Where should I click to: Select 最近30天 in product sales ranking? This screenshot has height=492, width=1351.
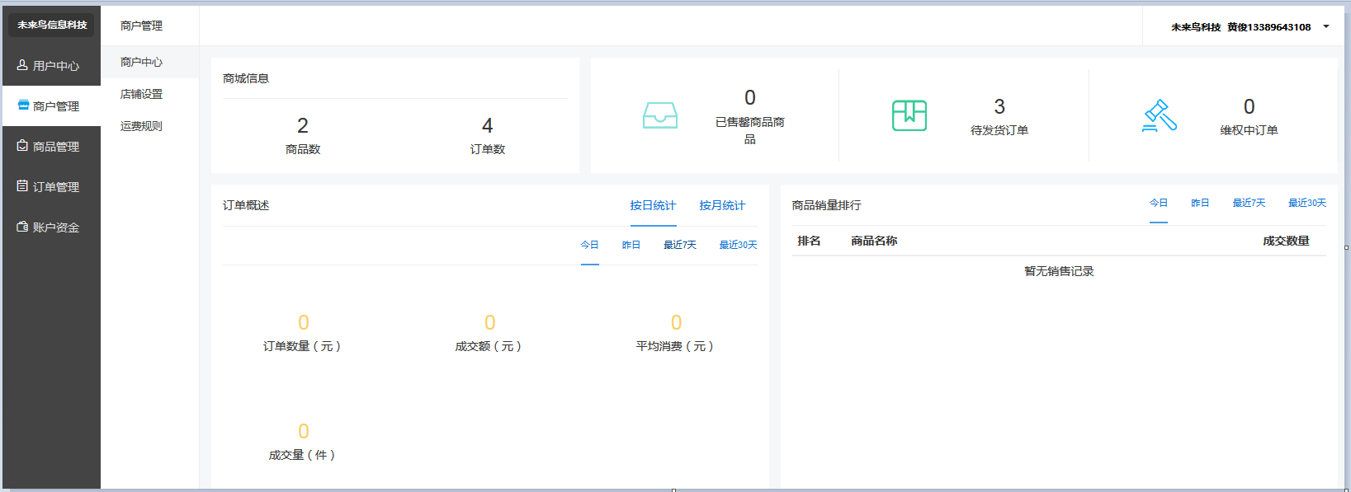(1307, 203)
